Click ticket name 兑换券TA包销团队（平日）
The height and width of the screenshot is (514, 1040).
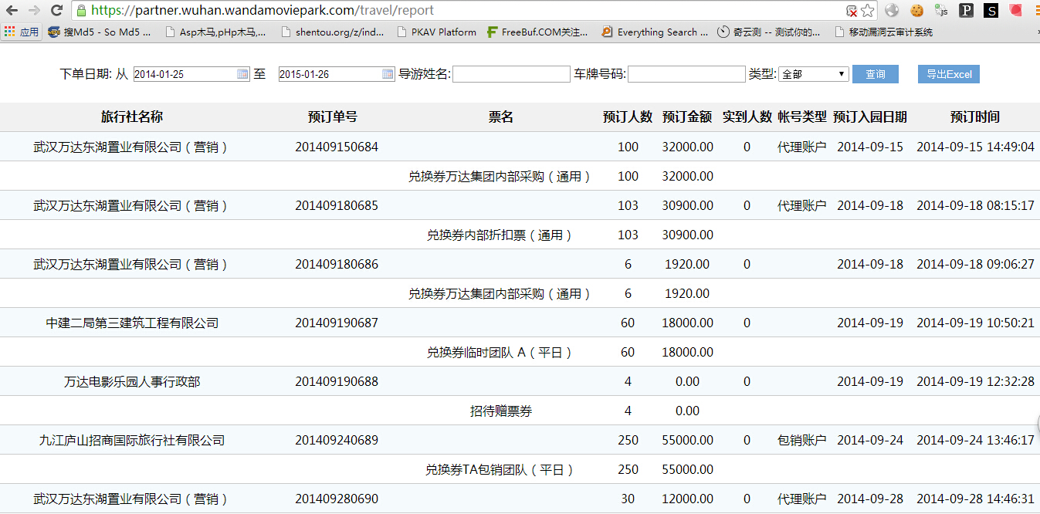(501, 469)
